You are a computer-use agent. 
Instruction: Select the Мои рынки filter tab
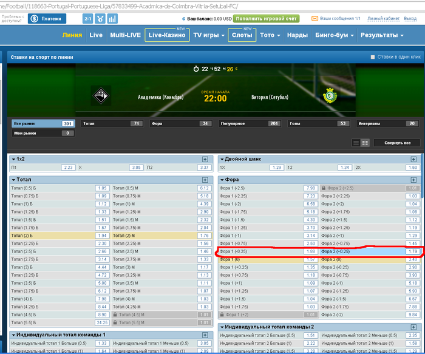pos(43,133)
